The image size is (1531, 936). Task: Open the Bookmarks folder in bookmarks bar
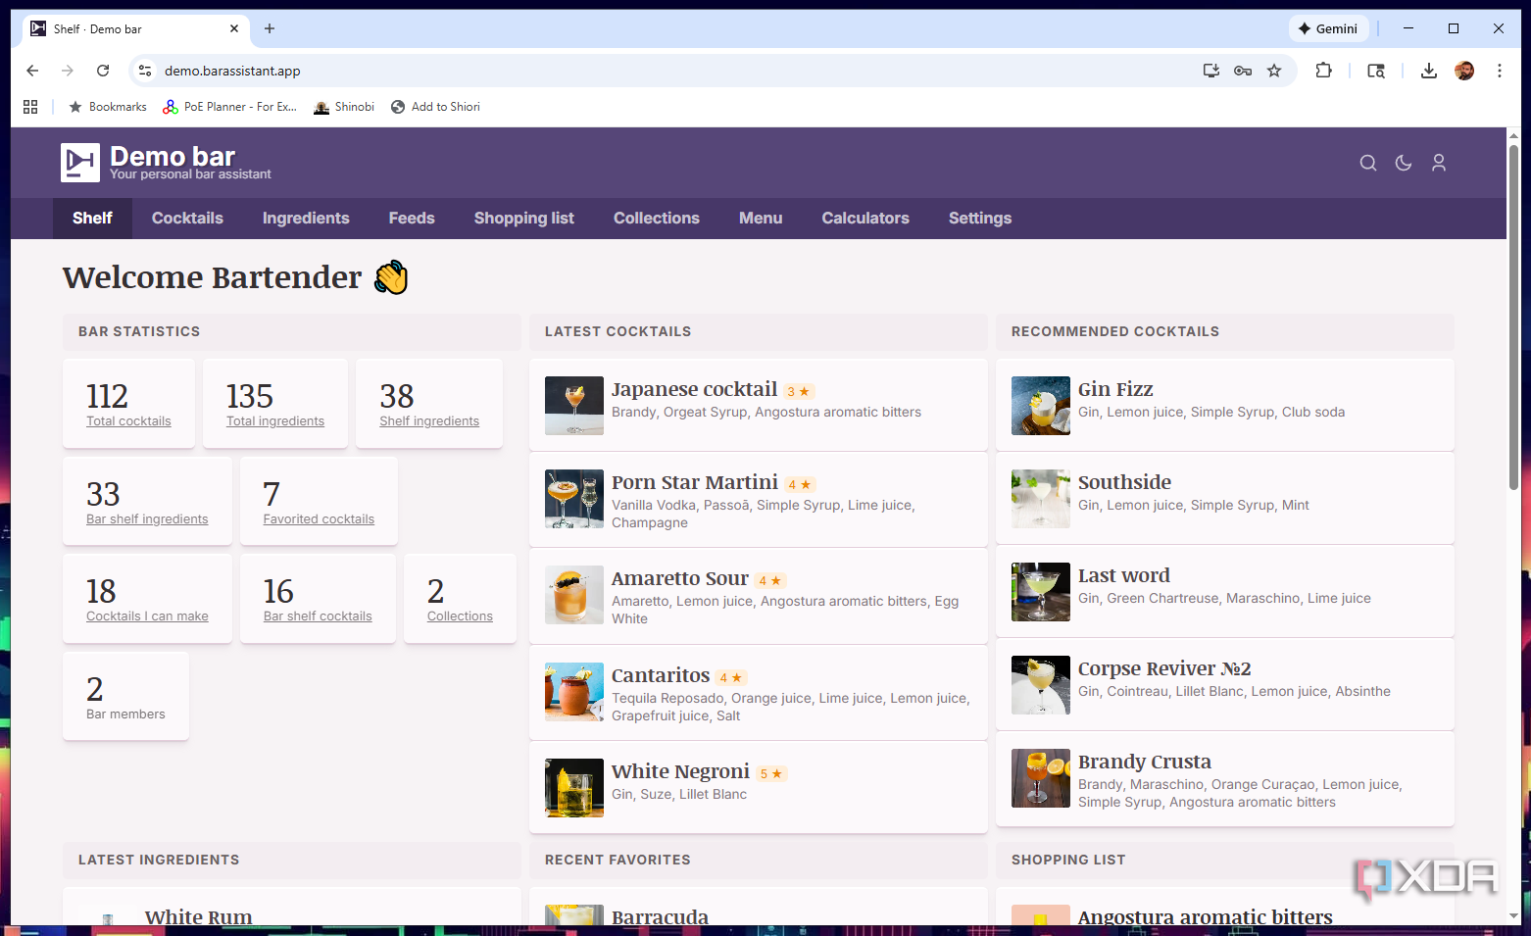tap(108, 107)
